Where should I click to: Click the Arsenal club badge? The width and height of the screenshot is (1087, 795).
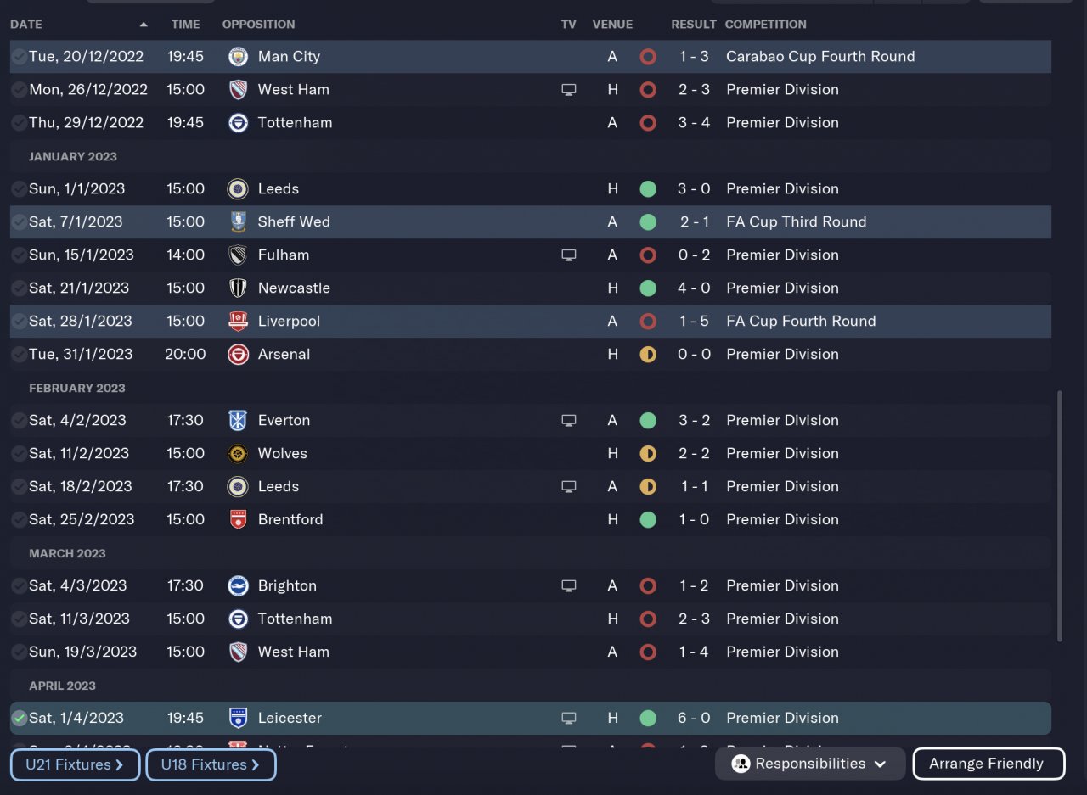coord(239,355)
